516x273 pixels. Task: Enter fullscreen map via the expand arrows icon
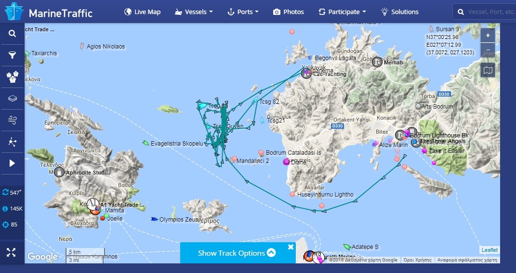pyautogui.click(x=11, y=252)
